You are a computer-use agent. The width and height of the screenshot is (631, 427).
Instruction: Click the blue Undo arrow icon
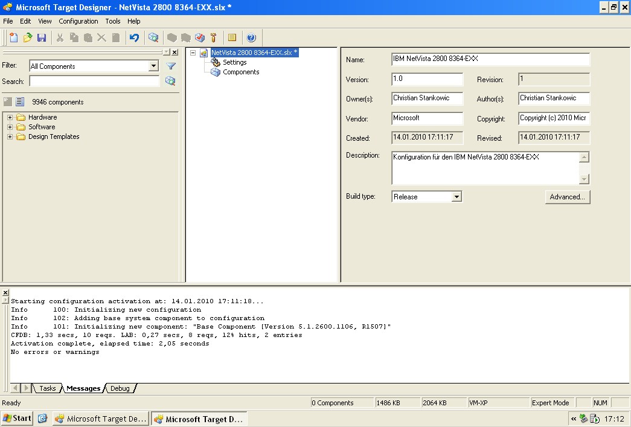[x=134, y=37]
